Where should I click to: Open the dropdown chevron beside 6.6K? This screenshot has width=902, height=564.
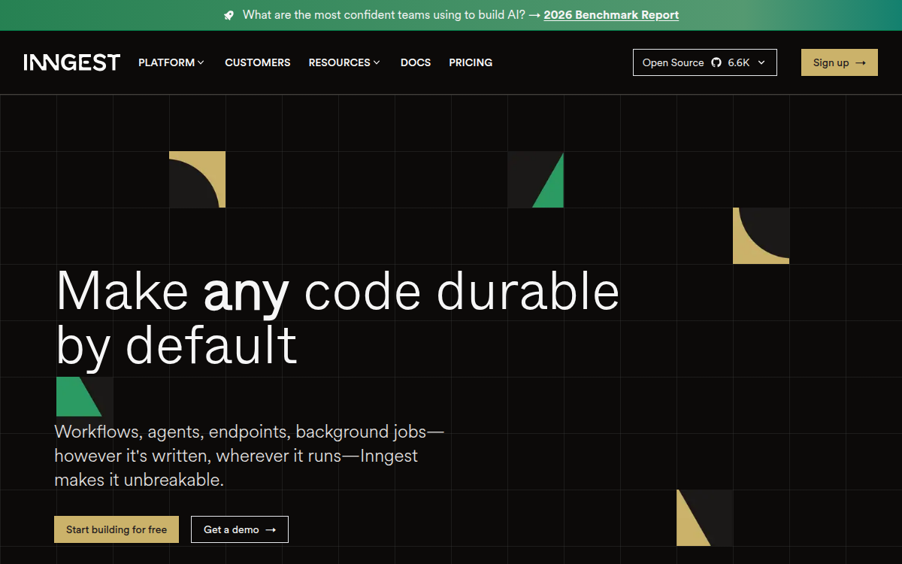click(x=761, y=62)
